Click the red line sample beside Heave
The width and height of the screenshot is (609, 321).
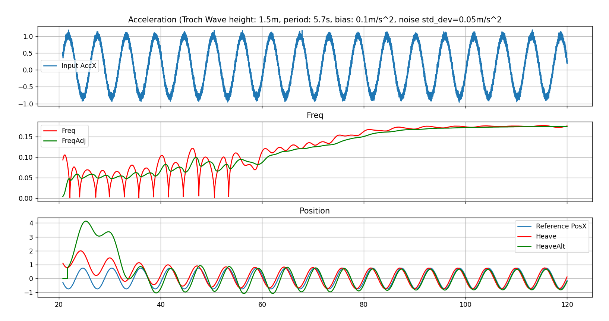coord(525,237)
